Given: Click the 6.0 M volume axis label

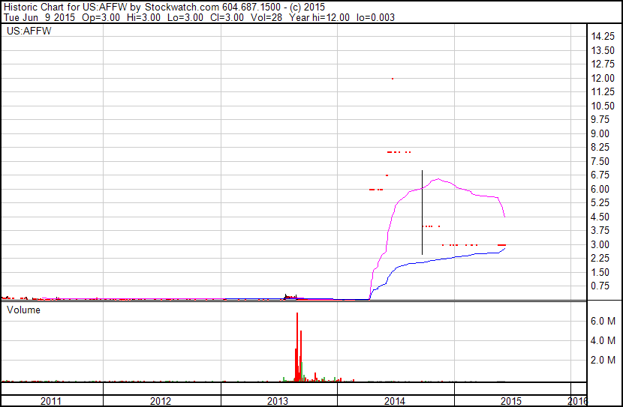Looking at the screenshot, I should [x=603, y=321].
